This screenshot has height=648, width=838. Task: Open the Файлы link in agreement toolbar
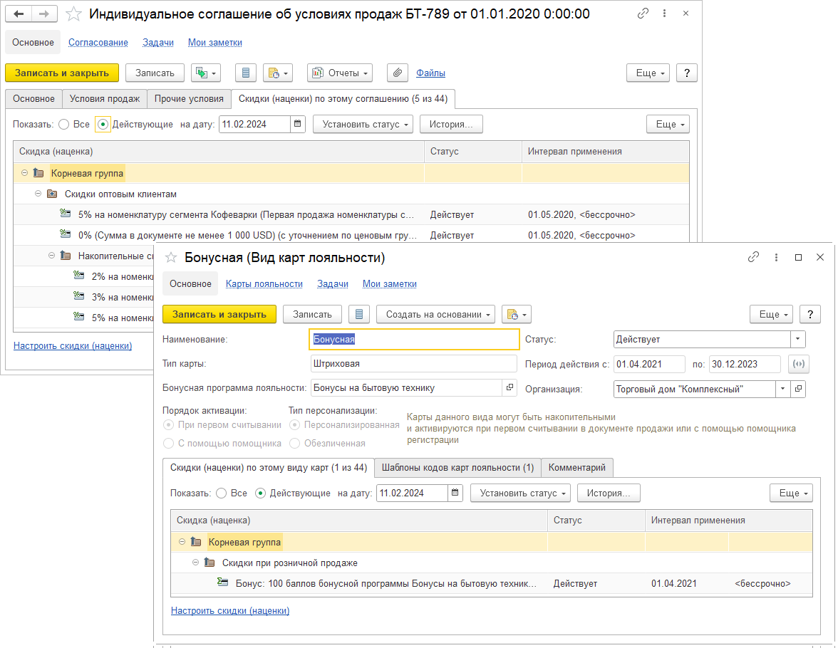tap(430, 73)
